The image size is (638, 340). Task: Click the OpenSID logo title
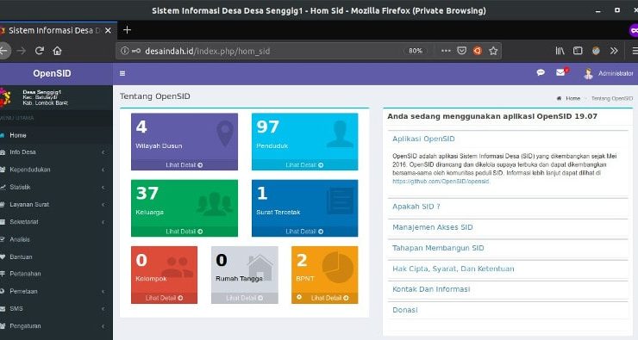(x=52, y=73)
